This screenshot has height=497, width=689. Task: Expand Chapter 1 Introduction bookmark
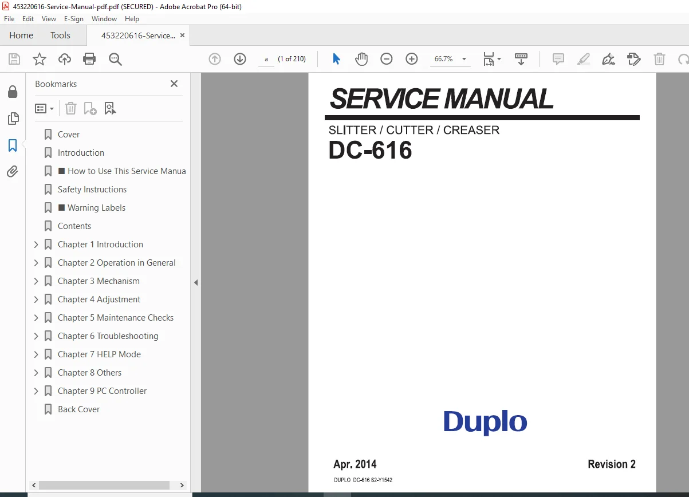(36, 244)
